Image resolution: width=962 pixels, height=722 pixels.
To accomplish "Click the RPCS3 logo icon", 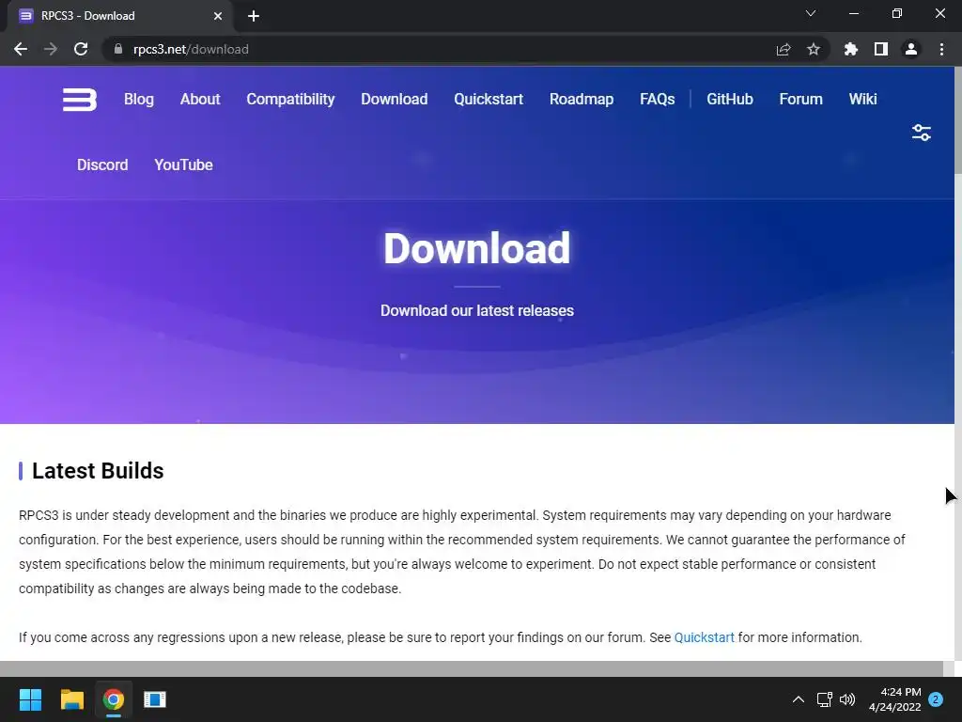I will point(80,100).
